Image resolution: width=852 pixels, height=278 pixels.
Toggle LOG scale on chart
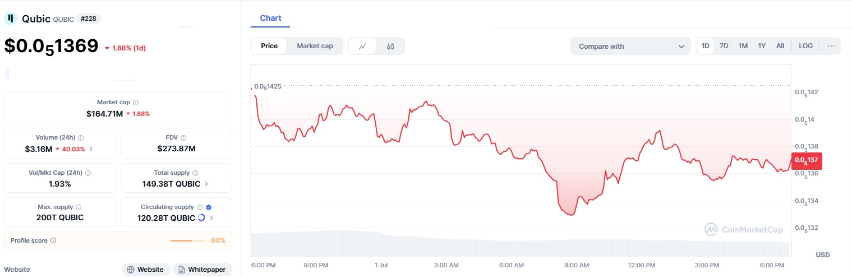click(805, 46)
